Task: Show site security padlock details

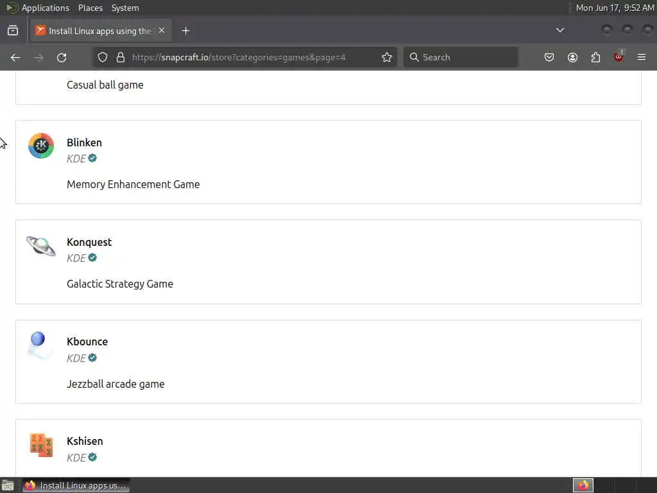Action: coord(121,57)
